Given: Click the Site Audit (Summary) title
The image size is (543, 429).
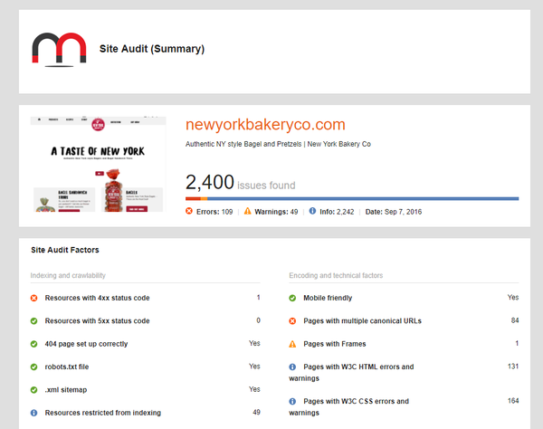Looking at the screenshot, I should [x=152, y=49].
